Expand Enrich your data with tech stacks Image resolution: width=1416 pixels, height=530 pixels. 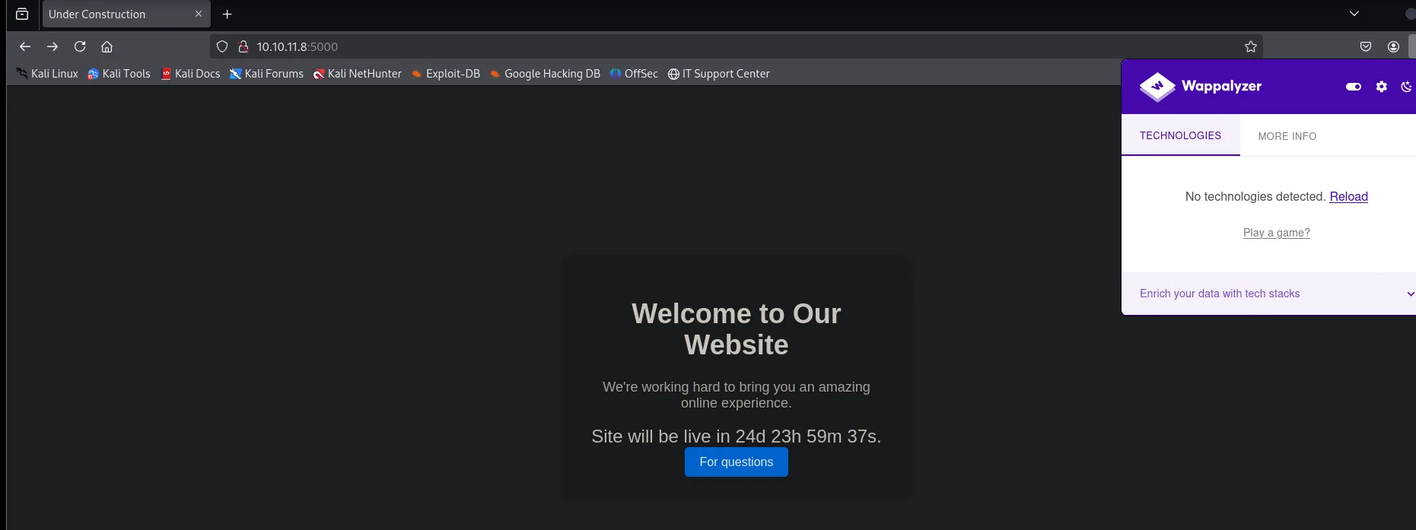coord(1268,294)
